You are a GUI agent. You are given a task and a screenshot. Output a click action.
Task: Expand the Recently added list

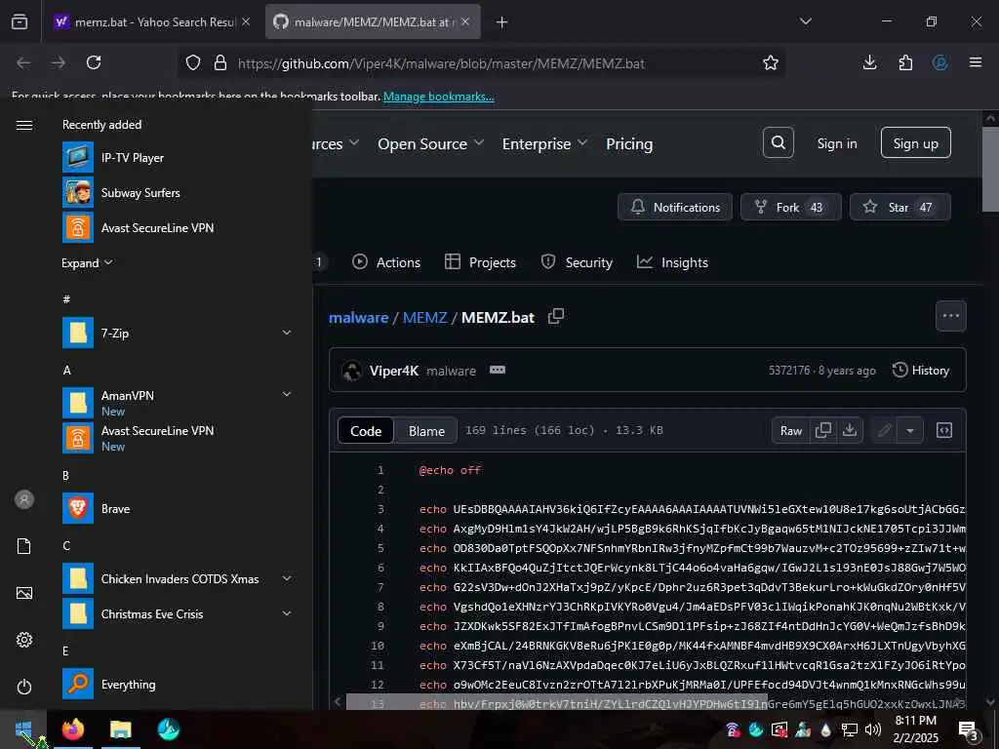[x=87, y=262]
